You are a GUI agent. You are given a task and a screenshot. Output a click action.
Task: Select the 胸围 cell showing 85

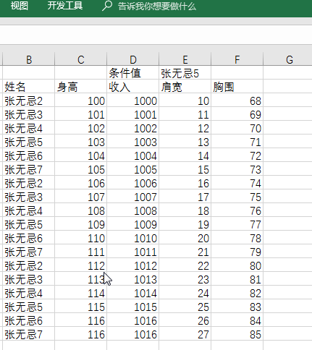[237, 334]
